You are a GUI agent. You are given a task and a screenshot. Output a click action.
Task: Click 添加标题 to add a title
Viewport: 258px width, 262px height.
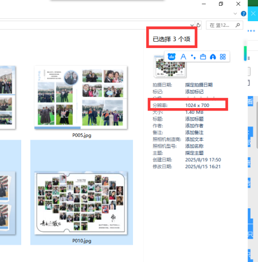click(194, 119)
